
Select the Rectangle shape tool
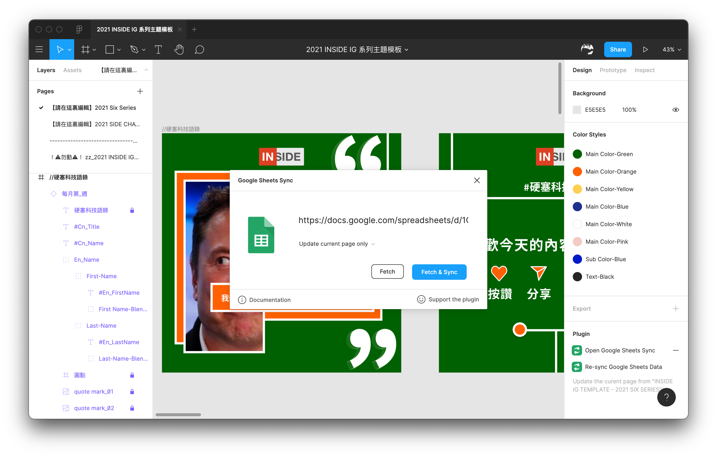click(109, 49)
